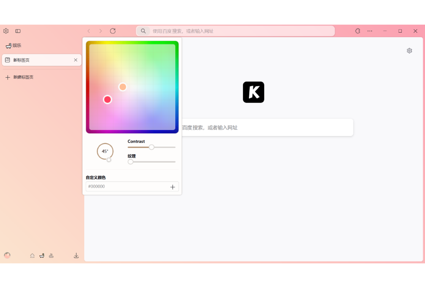Viewport: 425px width, 288px height.
Task: Go forward with the right arrow
Action: [x=101, y=31]
